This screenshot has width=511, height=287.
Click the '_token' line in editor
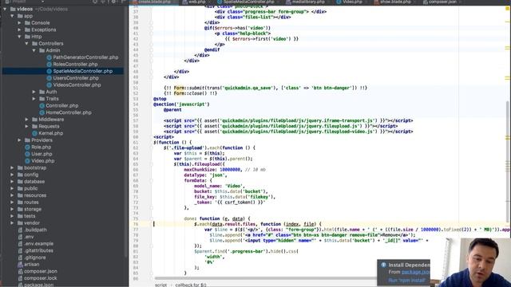[230, 202]
